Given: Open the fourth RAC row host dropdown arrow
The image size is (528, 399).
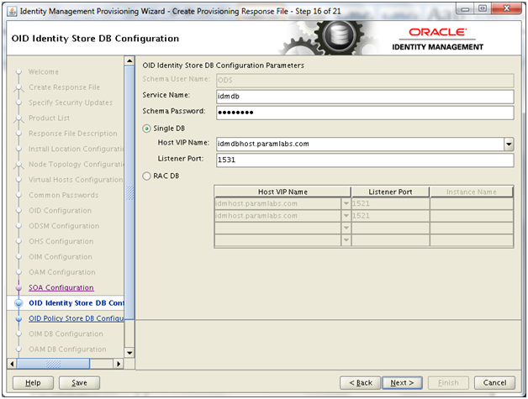Looking at the screenshot, I should (346, 240).
